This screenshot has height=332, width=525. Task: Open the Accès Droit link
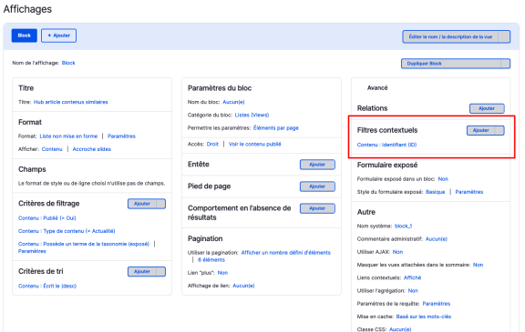(212, 144)
